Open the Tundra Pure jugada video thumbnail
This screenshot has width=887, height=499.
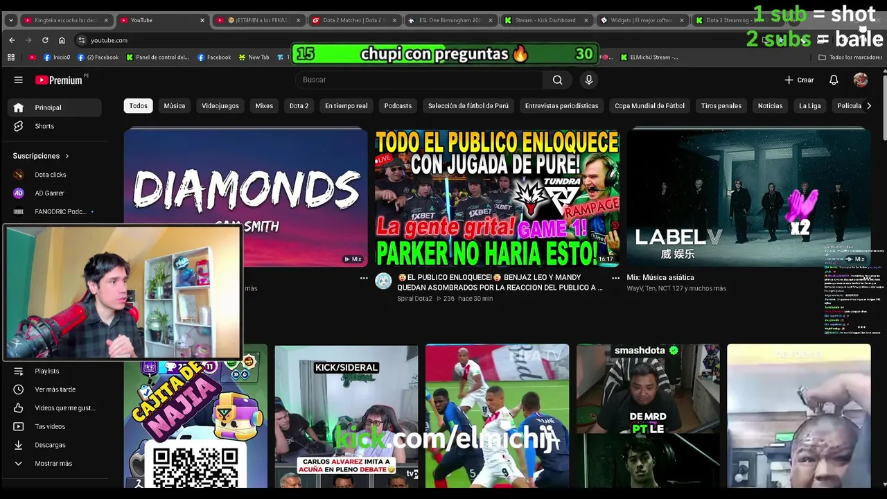(x=497, y=197)
